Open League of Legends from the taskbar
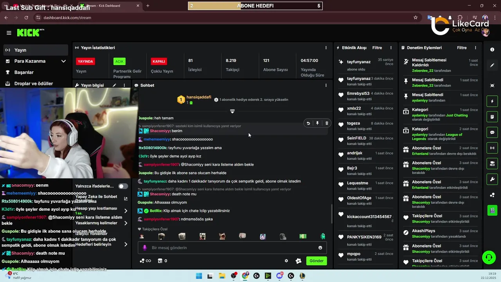 [x=302, y=276]
